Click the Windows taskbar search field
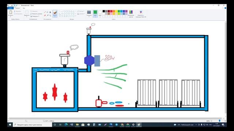The height and width of the screenshot is (131, 234). [33, 125]
